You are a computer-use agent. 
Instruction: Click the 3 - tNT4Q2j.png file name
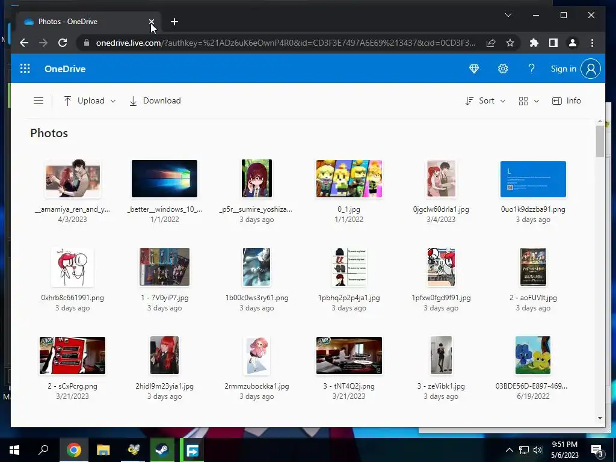pyautogui.click(x=349, y=386)
